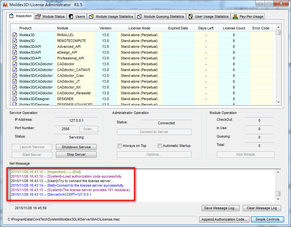Switch to the Pay-Per-Usage tab

point(248,16)
